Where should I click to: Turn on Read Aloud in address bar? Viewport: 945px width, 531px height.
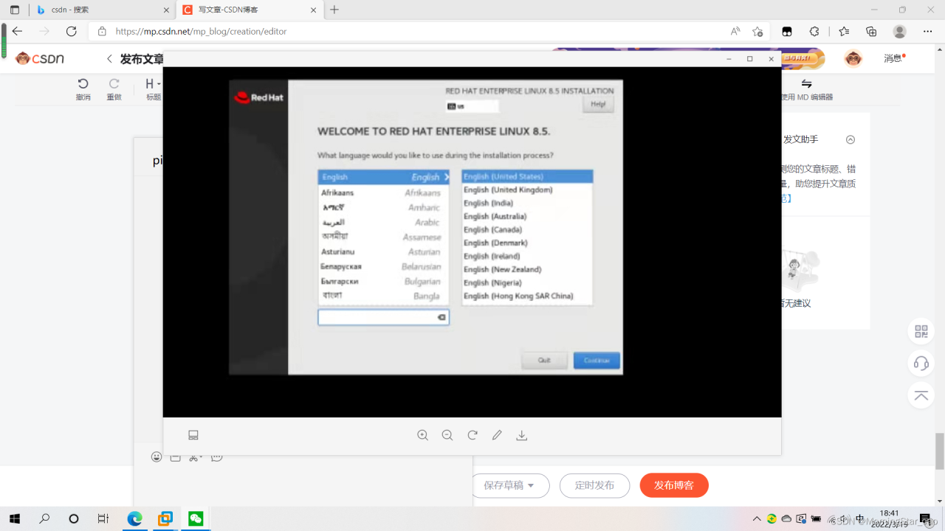point(735,31)
